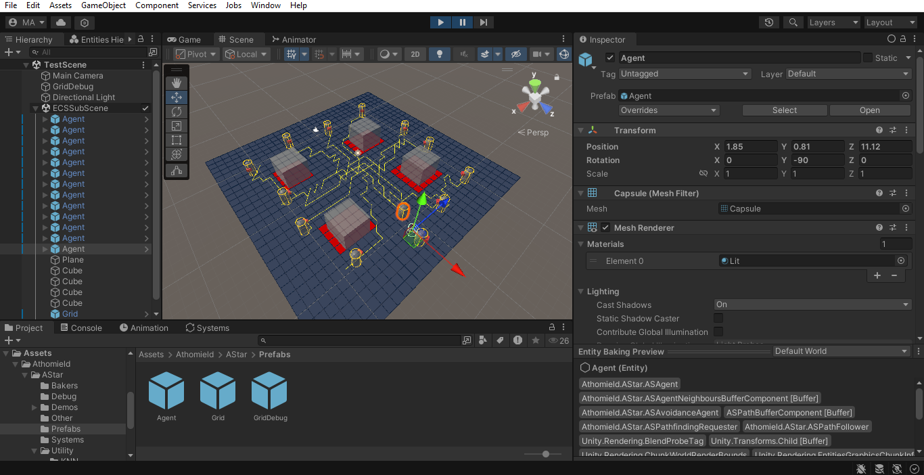This screenshot has width=924, height=475.
Task: Select the Rect transform tool
Action: [x=177, y=140]
